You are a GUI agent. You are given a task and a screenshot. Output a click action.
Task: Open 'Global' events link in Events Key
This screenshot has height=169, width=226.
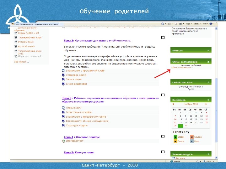[x=181, y=137]
